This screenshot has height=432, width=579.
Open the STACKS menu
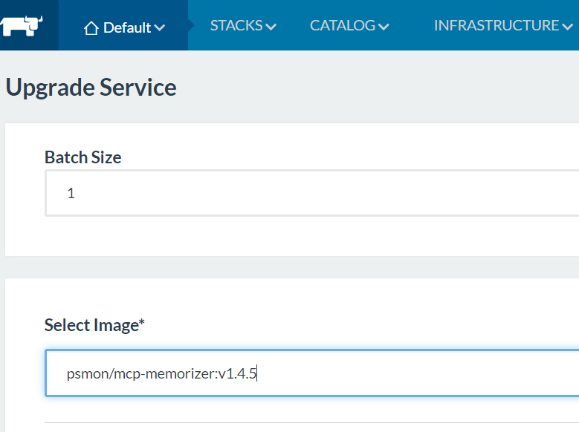pyautogui.click(x=236, y=26)
